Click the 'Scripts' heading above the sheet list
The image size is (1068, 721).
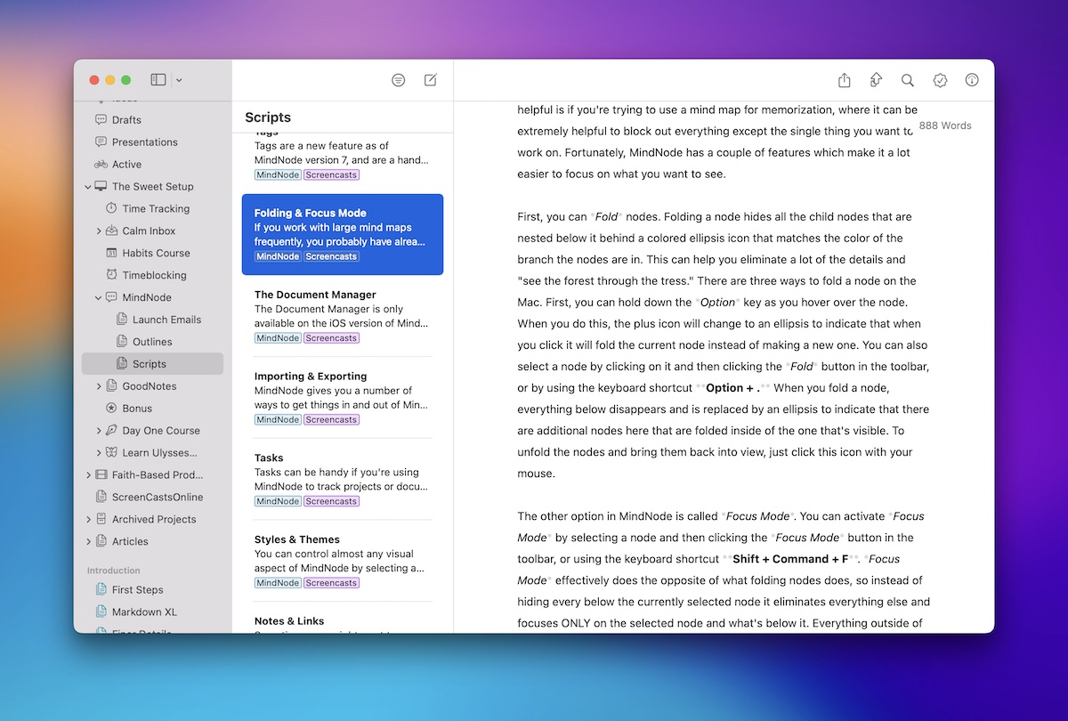pyautogui.click(x=268, y=117)
